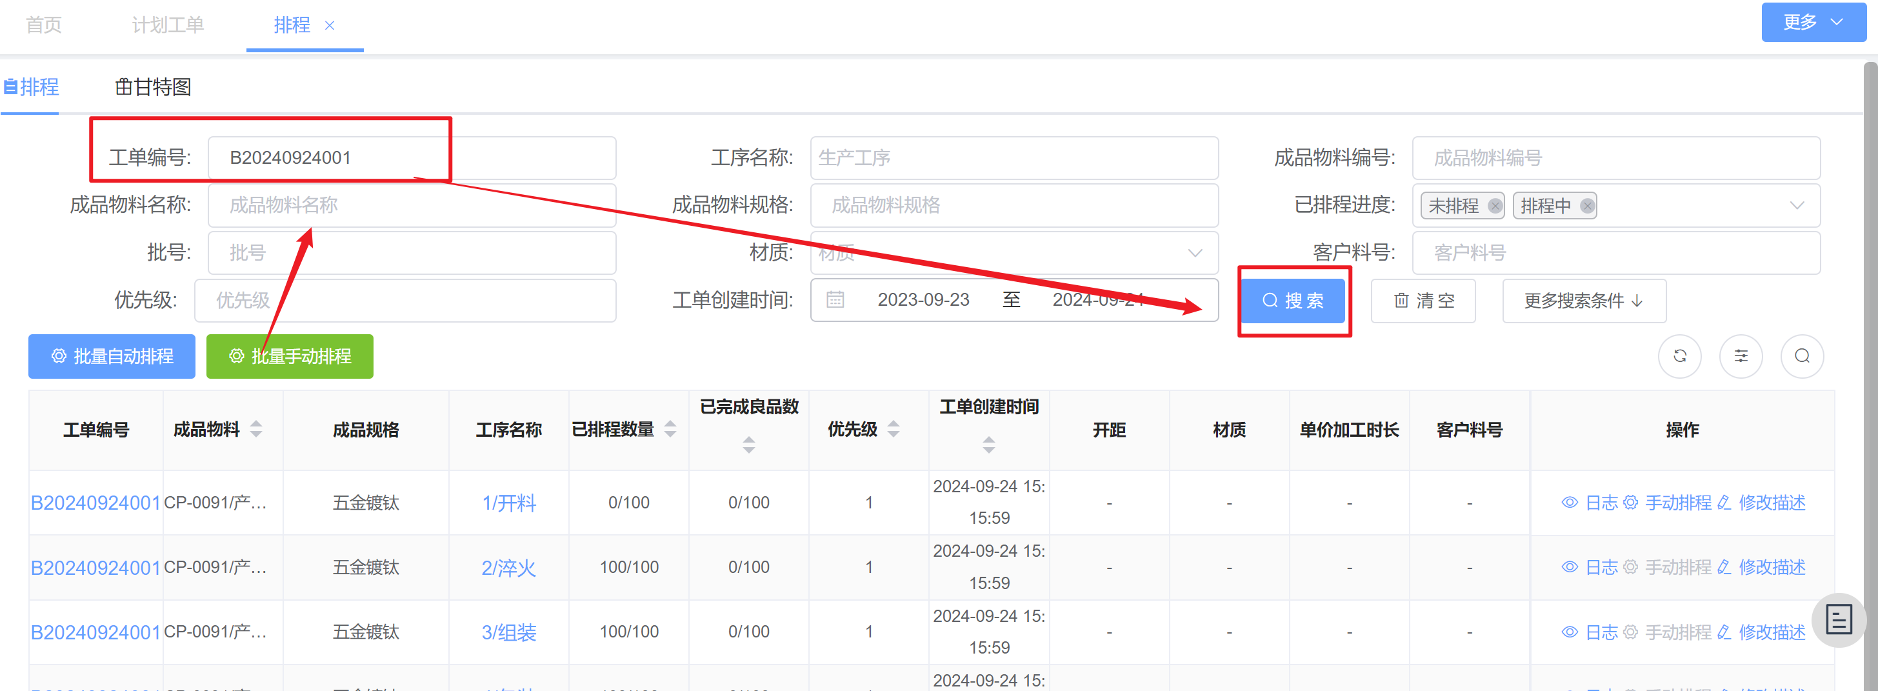1878x691 pixels.
Task: Click 0/100 已排程数量 in 1/开料 row
Action: [628, 502]
